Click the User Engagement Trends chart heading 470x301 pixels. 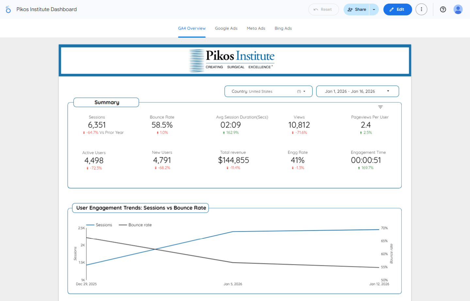[x=141, y=208]
